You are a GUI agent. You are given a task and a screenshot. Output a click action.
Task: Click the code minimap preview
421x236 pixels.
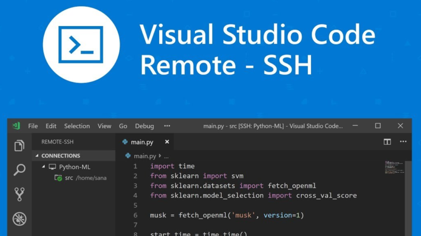click(394, 167)
